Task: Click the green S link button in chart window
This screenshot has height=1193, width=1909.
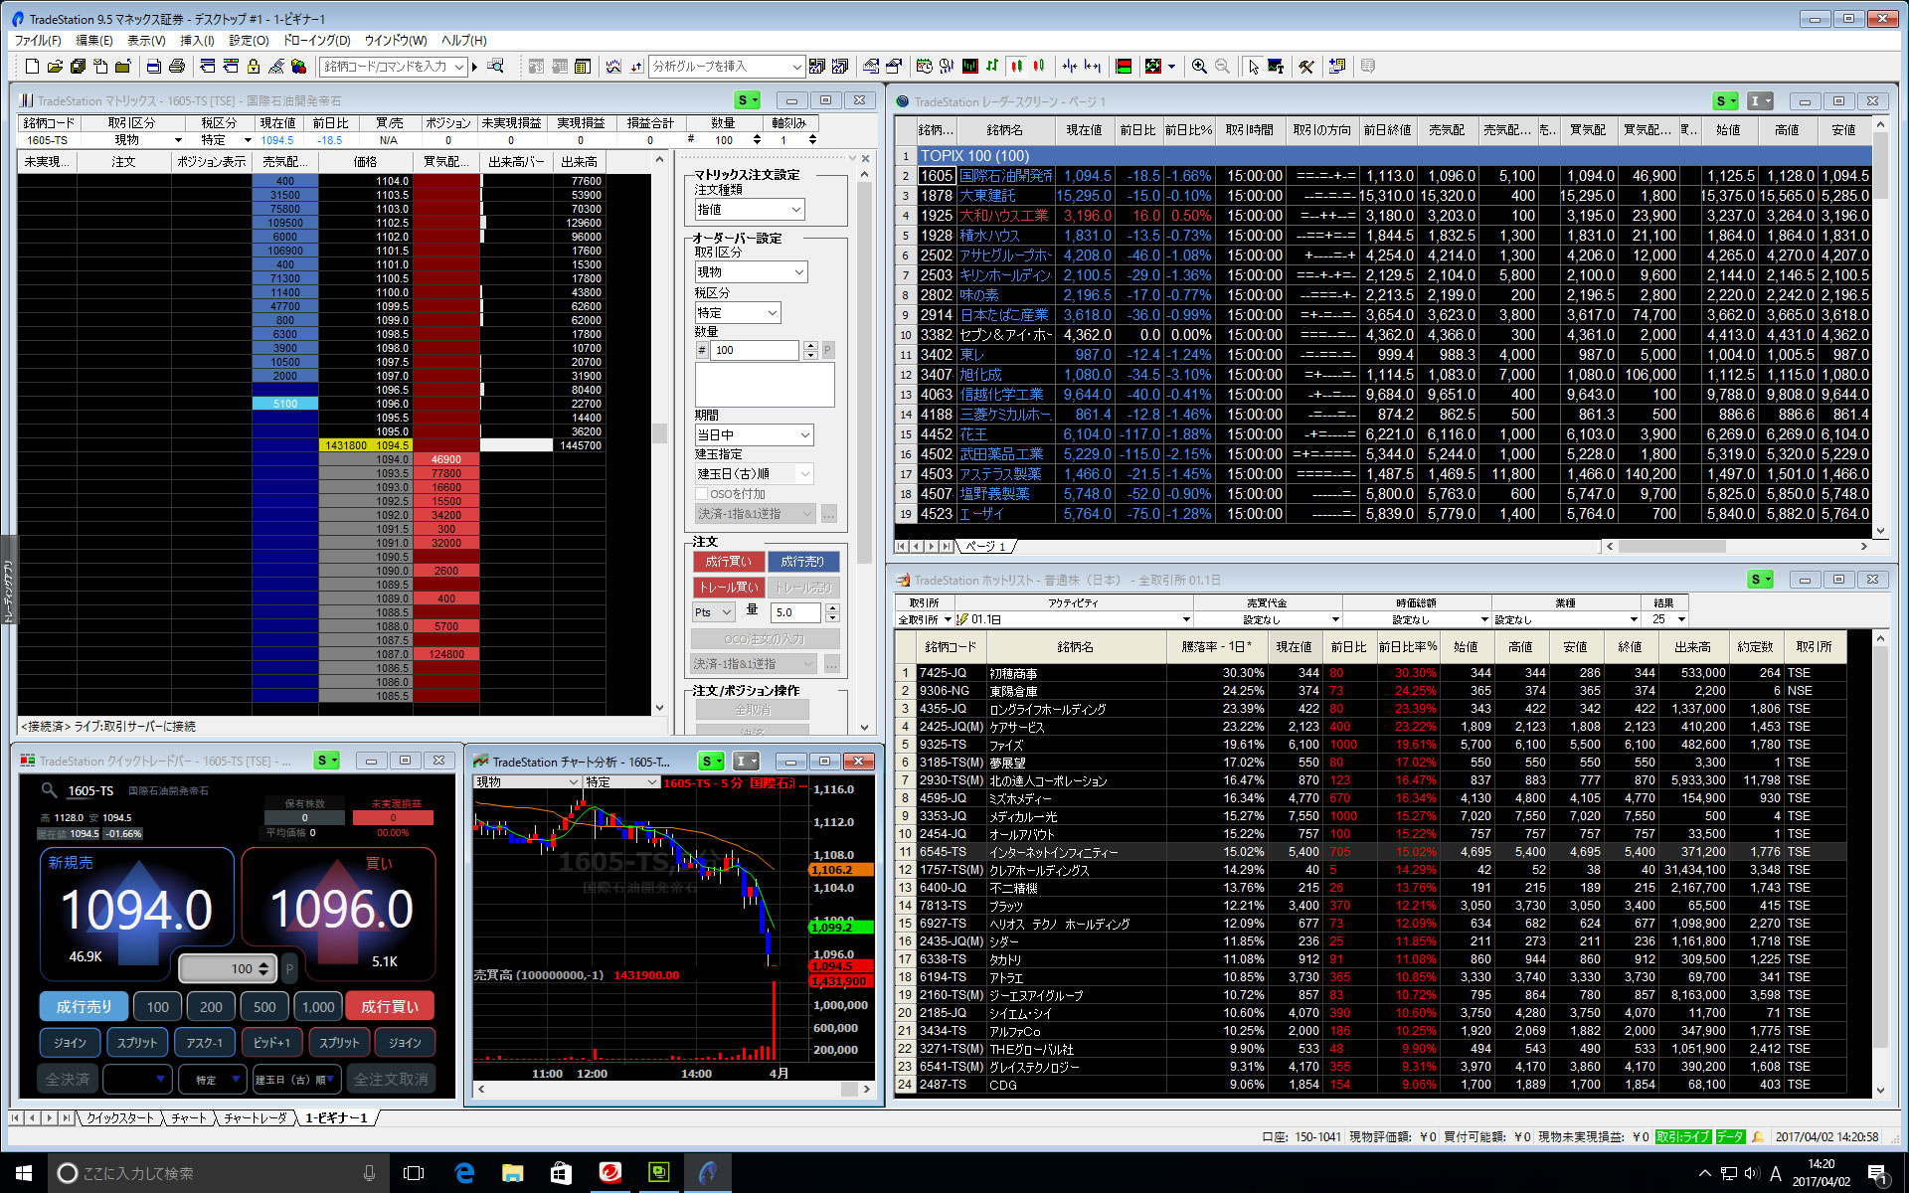Action: pos(712,762)
